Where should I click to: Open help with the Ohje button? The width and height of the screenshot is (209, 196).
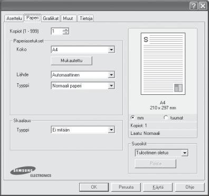(x=190, y=187)
